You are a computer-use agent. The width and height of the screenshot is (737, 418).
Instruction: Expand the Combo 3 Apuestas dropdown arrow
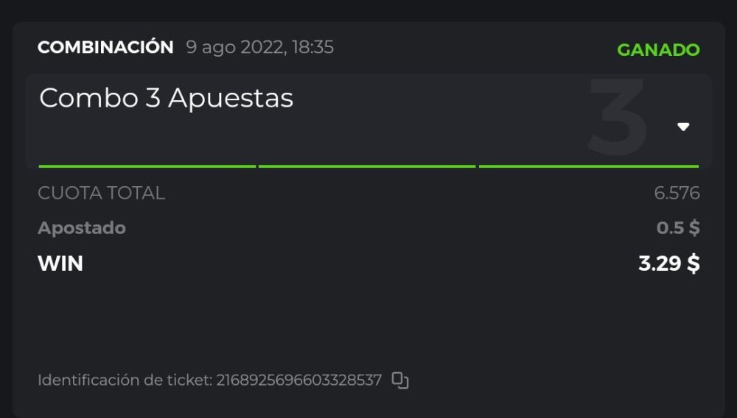click(683, 127)
